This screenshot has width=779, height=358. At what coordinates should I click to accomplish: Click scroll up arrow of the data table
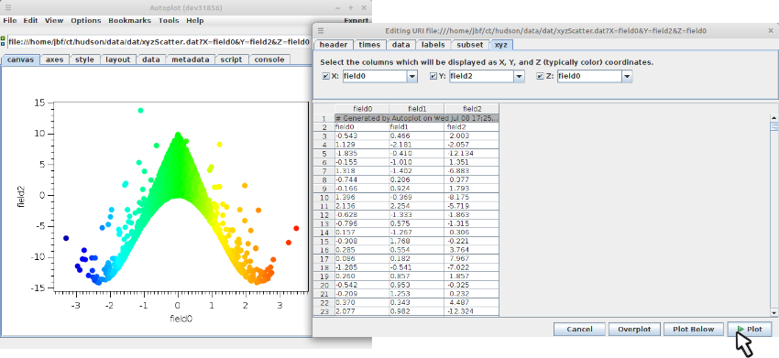(x=774, y=116)
